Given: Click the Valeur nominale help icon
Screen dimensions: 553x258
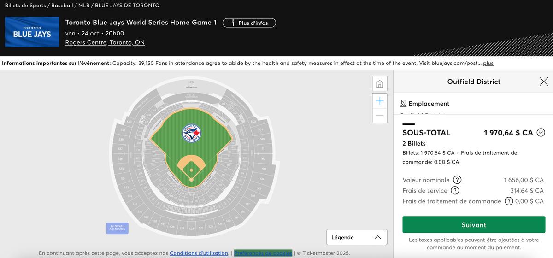Looking at the screenshot, I should pos(457,180).
